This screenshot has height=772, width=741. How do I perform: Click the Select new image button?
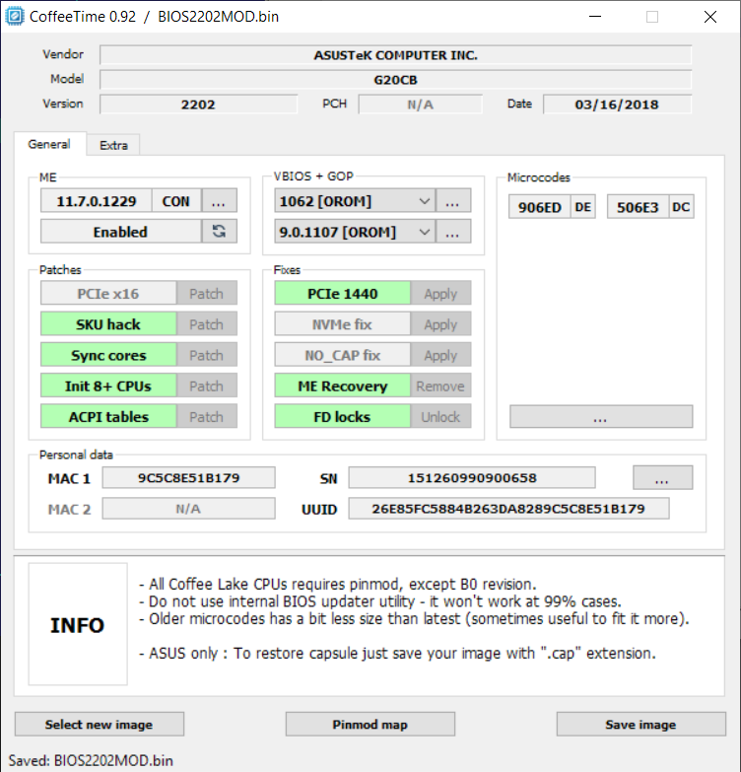tap(100, 724)
